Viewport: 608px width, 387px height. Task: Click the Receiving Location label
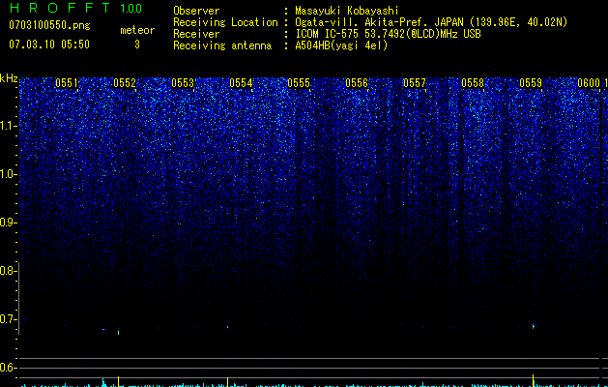[x=225, y=22]
